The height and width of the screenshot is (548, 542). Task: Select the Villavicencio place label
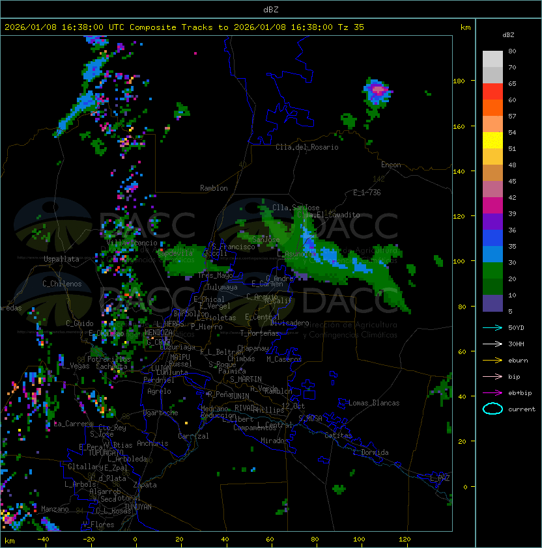tap(132, 243)
